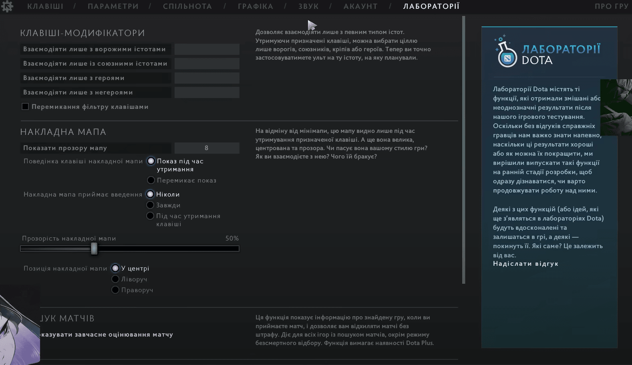The width and height of the screenshot is (632, 365).
Task: Click the label Взаємодіяти лише з героями
Action: (x=74, y=78)
